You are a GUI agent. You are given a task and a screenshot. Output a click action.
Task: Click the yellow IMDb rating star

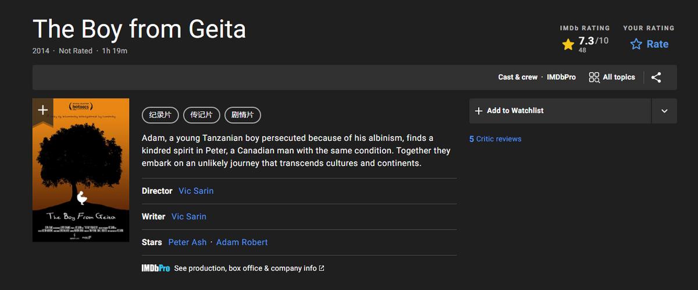point(568,44)
